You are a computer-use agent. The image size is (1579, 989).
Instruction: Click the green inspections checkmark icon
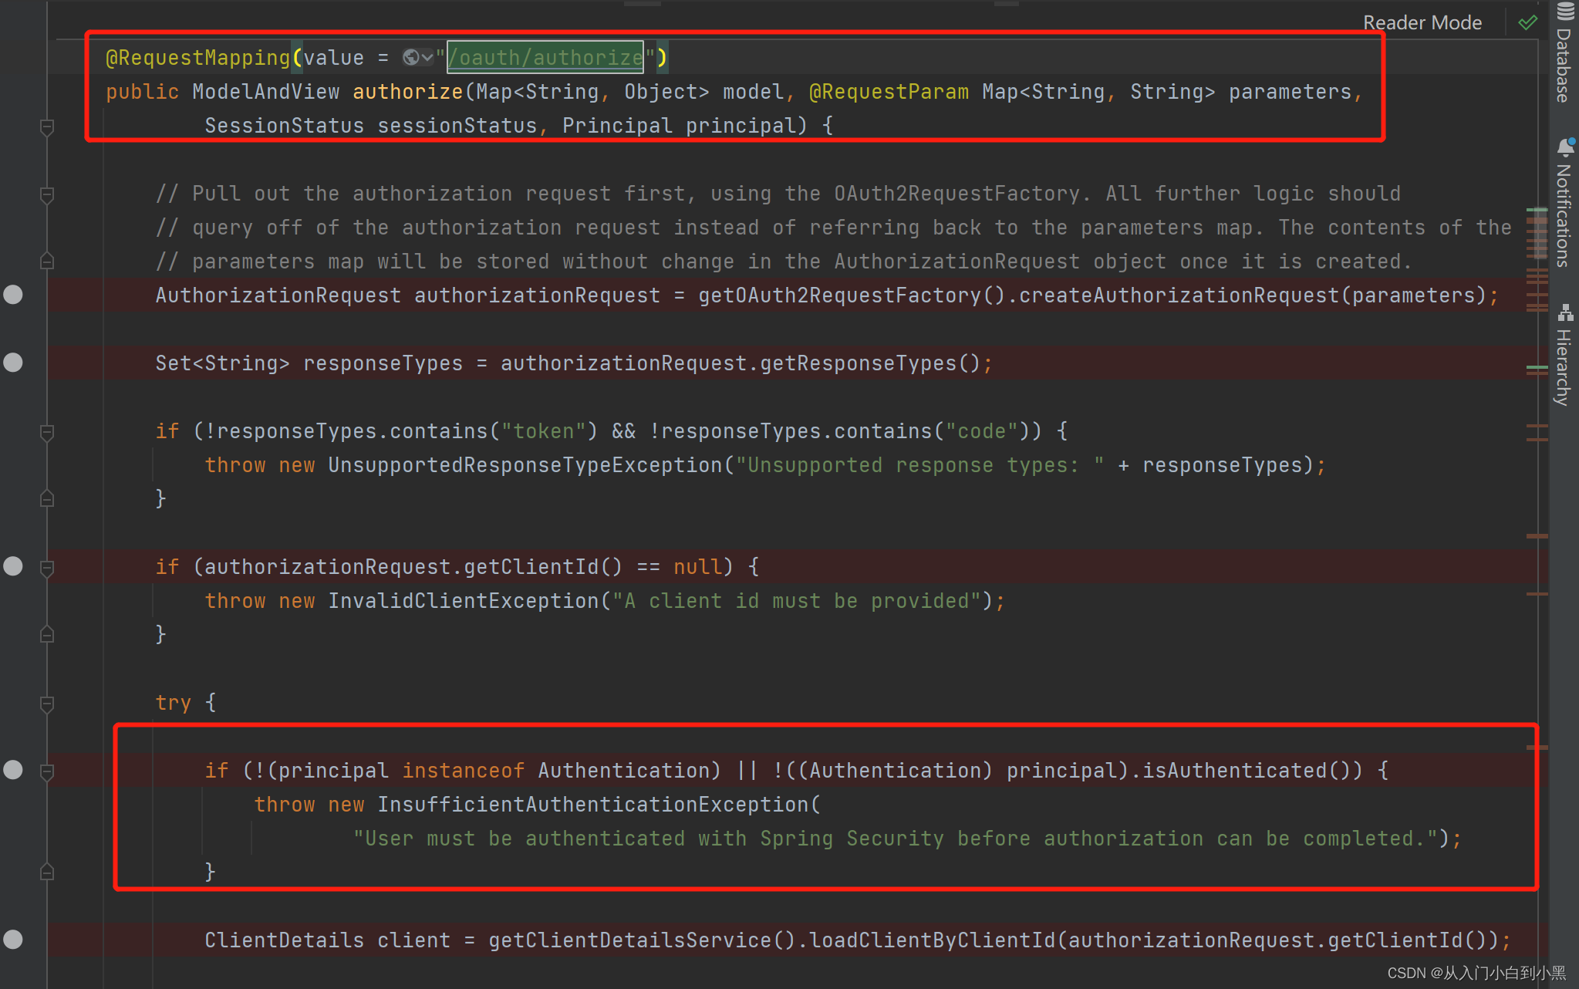point(1527,22)
